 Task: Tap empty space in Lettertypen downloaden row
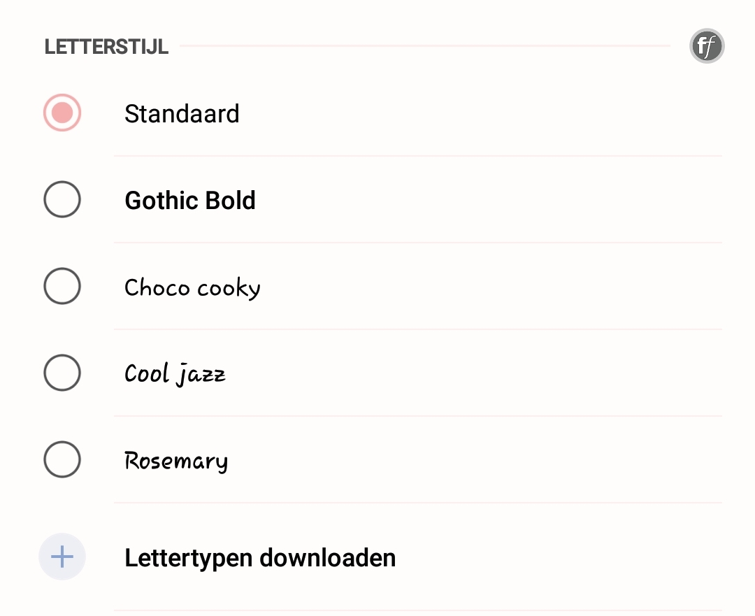554,557
